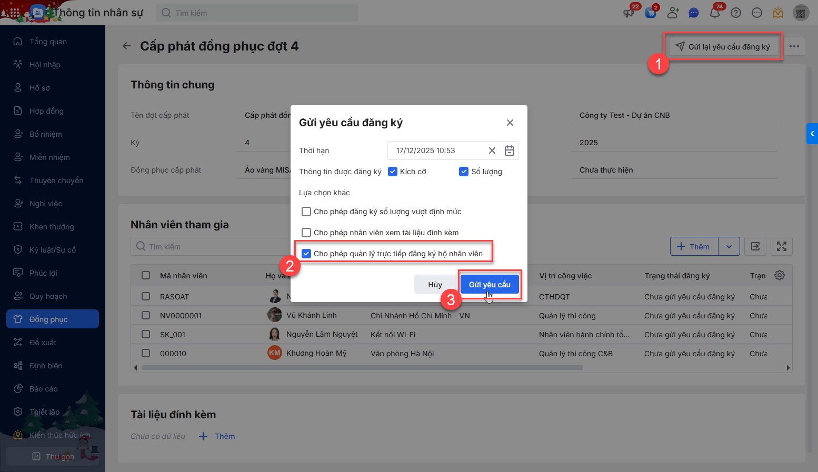This screenshot has height=472, width=818.
Task: Click the Tổng quan home icon
Action: [18, 42]
